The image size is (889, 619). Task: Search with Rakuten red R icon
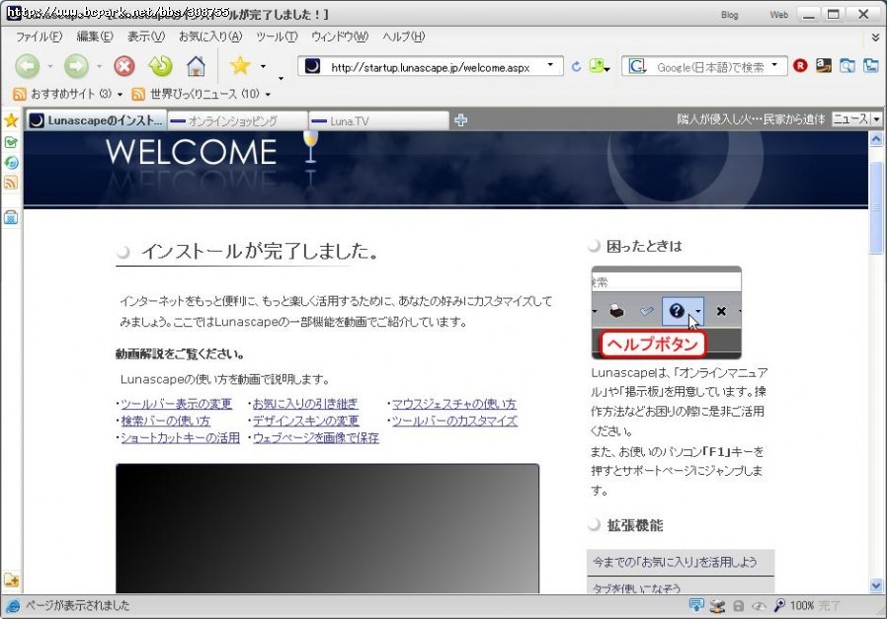click(800, 66)
